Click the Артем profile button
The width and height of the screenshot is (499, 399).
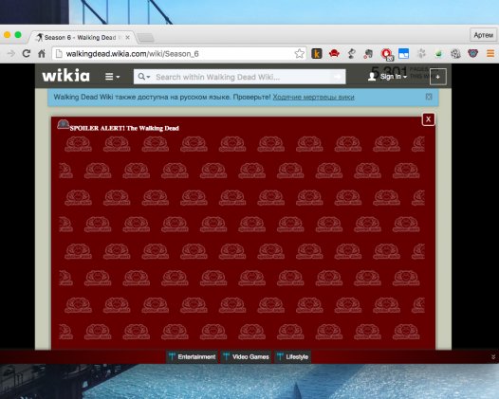point(484,35)
